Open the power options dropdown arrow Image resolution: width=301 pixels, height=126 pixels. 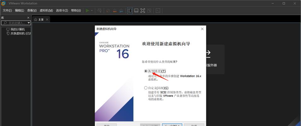(92, 10)
